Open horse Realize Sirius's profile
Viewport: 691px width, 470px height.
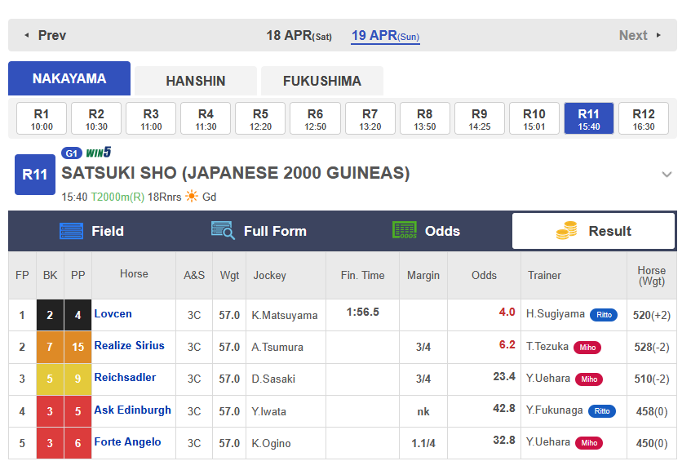(129, 346)
